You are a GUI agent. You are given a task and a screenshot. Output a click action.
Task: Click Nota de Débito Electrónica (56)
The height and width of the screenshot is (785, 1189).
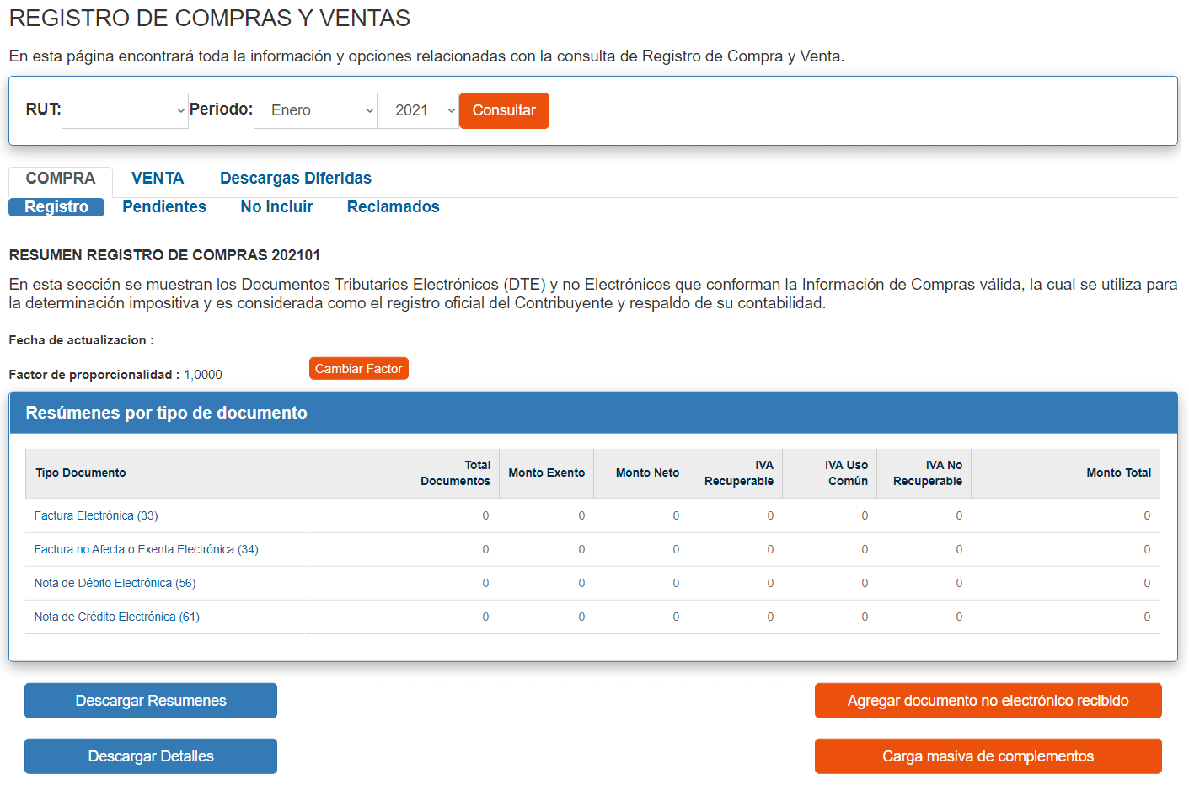[115, 583]
